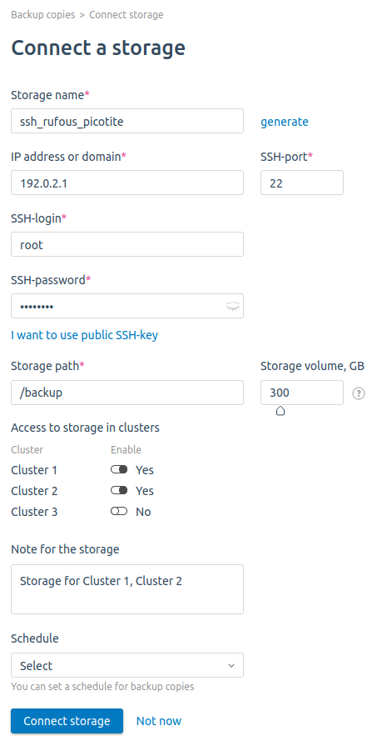382x746 pixels.
Task: Select the SSH-port field showing 22
Action: click(302, 183)
